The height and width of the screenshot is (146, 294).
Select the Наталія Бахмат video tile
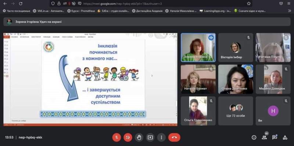[x=198, y=79]
